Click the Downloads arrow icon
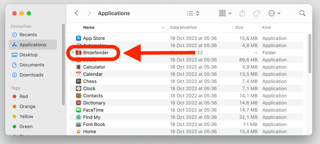This screenshot has width=320, height=144. (14, 75)
